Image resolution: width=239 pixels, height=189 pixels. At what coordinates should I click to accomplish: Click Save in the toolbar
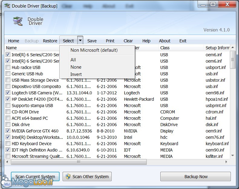pos(92,41)
